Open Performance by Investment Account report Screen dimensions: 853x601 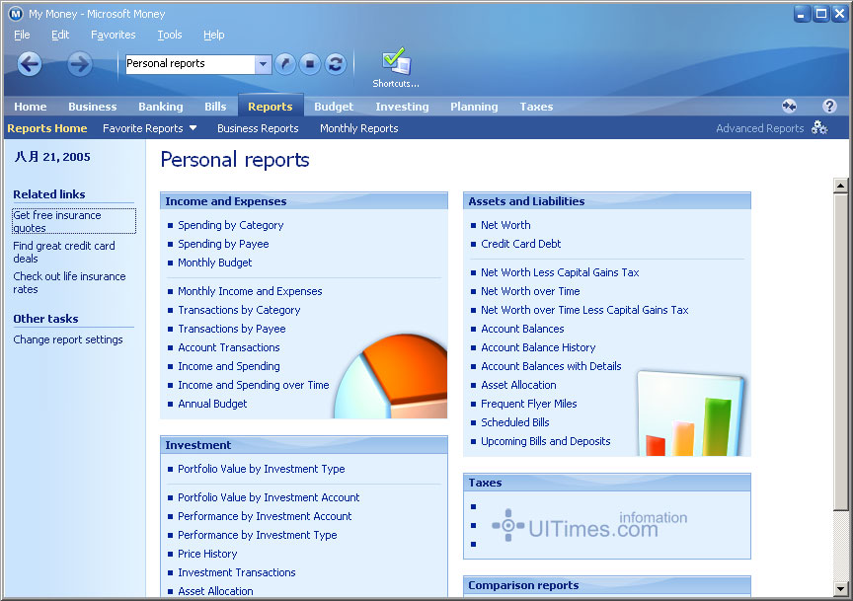click(x=265, y=516)
